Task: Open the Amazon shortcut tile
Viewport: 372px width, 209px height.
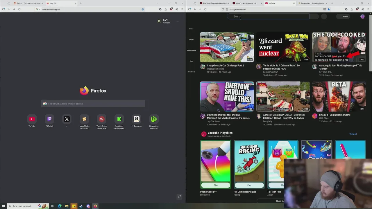Action: point(137,120)
